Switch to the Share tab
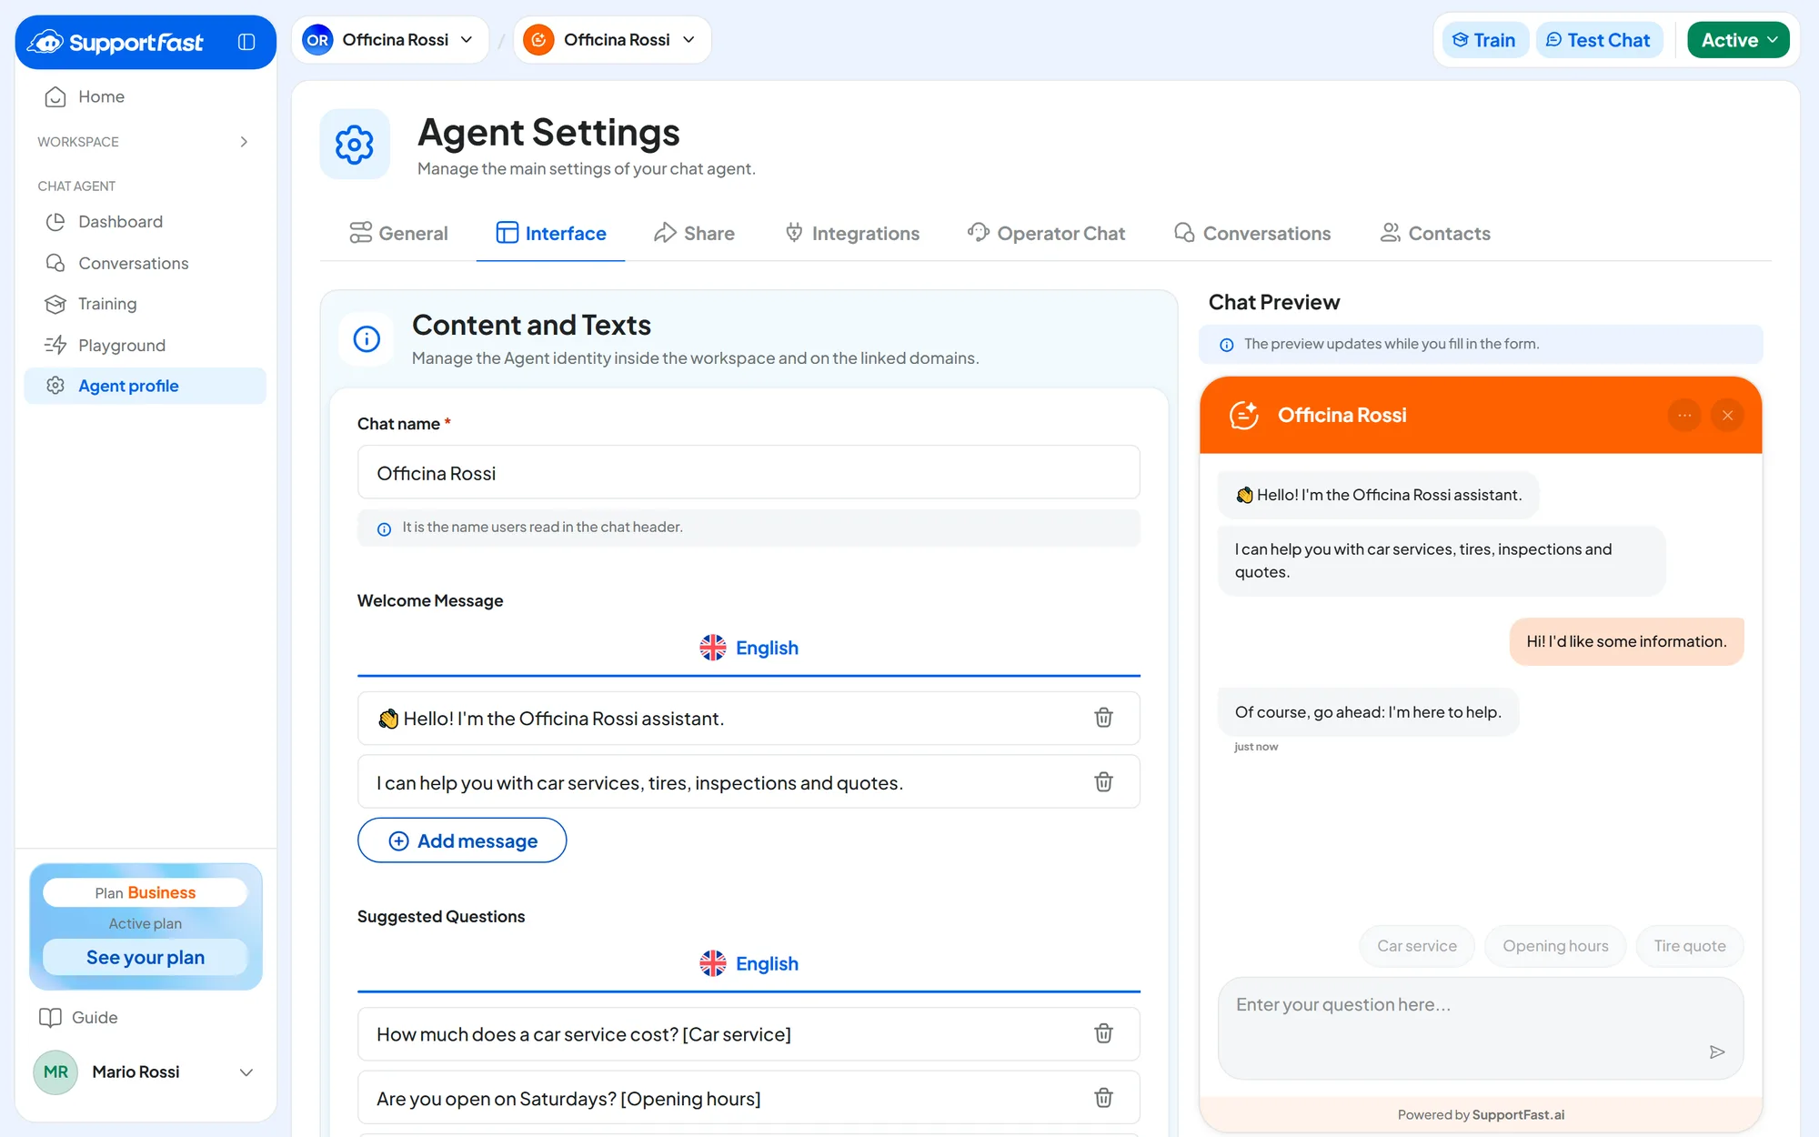 coord(695,234)
